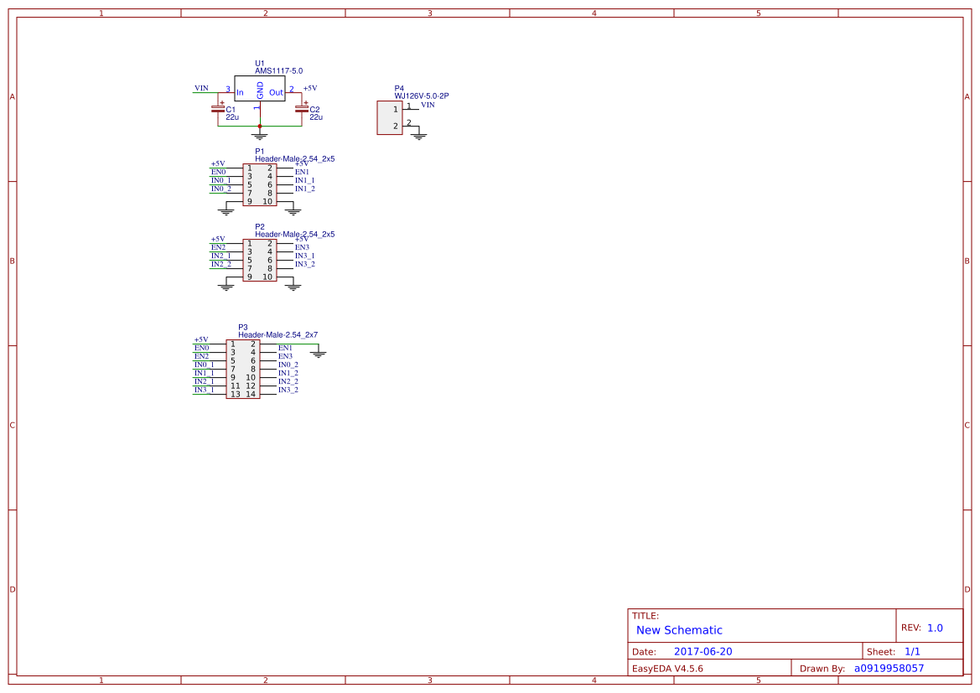The height and width of the screenshot is (693, 980).
Task: Click the Sheet 1/1 field
Action: click(894, 651)
